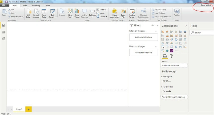Open the Buttons dropdown

[92, 13]
